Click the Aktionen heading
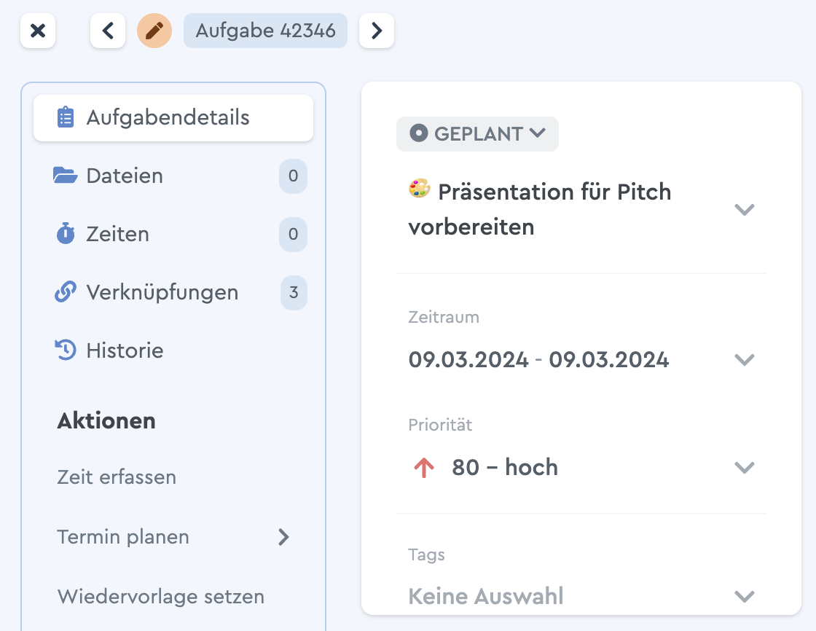 (106, 420)
